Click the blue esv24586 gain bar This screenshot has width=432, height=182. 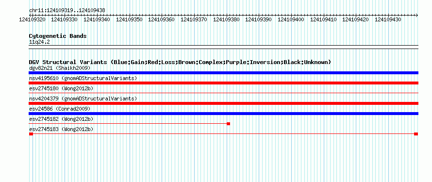223,114
